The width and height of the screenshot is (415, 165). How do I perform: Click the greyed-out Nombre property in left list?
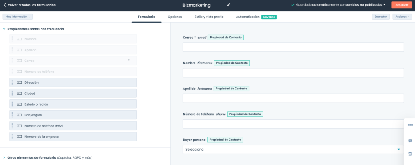point(73,39)
